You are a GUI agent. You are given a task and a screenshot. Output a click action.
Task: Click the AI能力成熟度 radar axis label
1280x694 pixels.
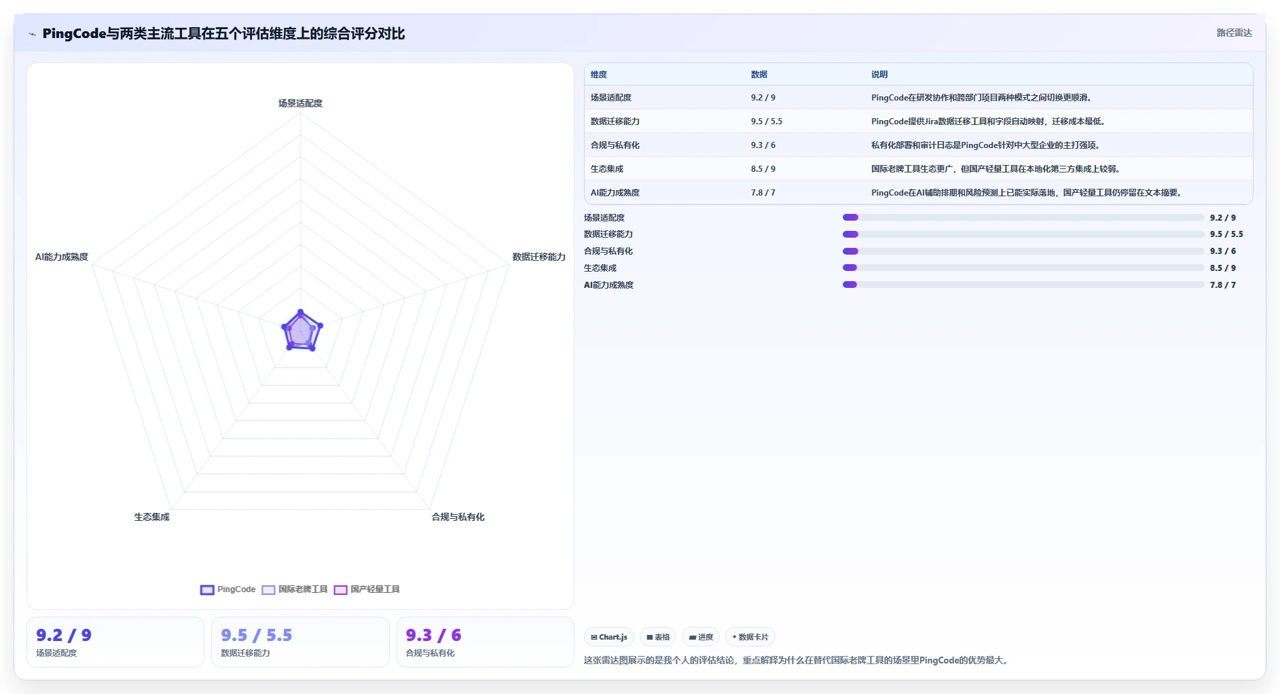click(62, 257)
